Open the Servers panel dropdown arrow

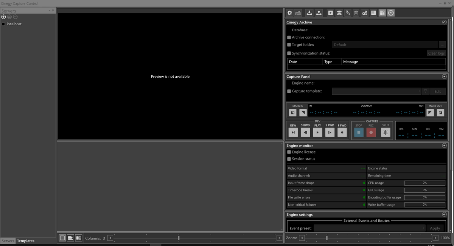click(49, 11)
